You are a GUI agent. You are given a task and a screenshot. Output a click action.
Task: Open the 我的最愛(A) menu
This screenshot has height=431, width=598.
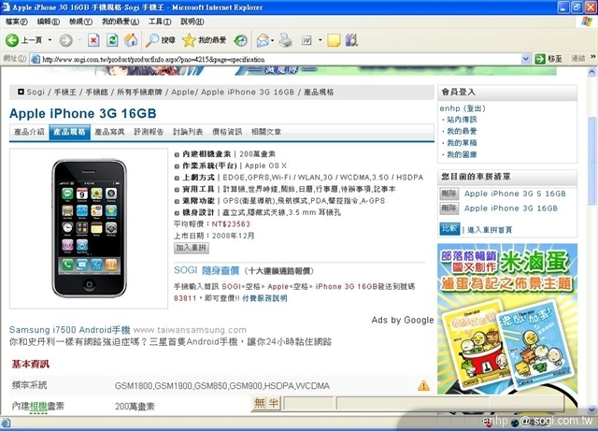[121, 22]
